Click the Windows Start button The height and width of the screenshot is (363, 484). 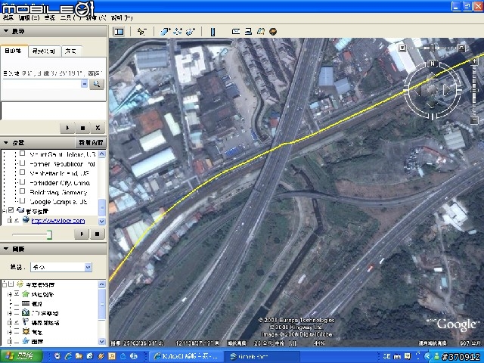[21, 356]
